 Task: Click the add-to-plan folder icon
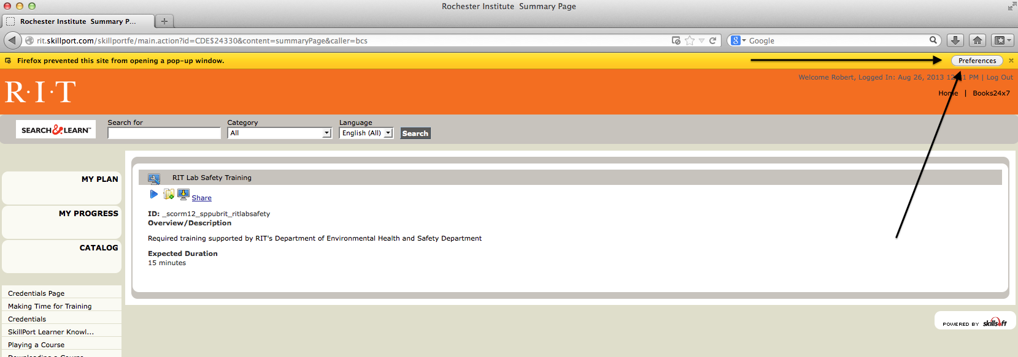169,195
